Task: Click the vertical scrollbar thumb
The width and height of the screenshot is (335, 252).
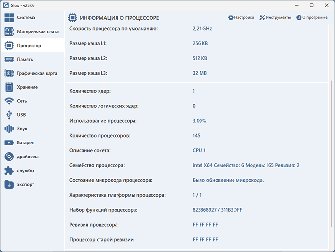Action: pos(332,154)
